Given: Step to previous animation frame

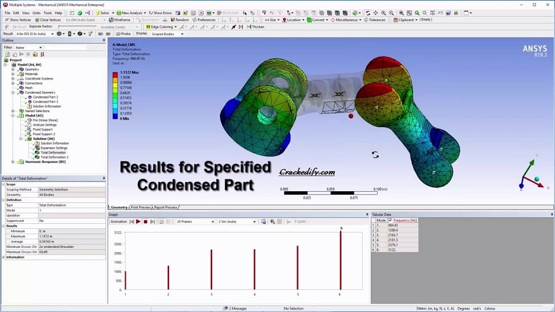Looking at the screenshot, I should coord(132,221).
